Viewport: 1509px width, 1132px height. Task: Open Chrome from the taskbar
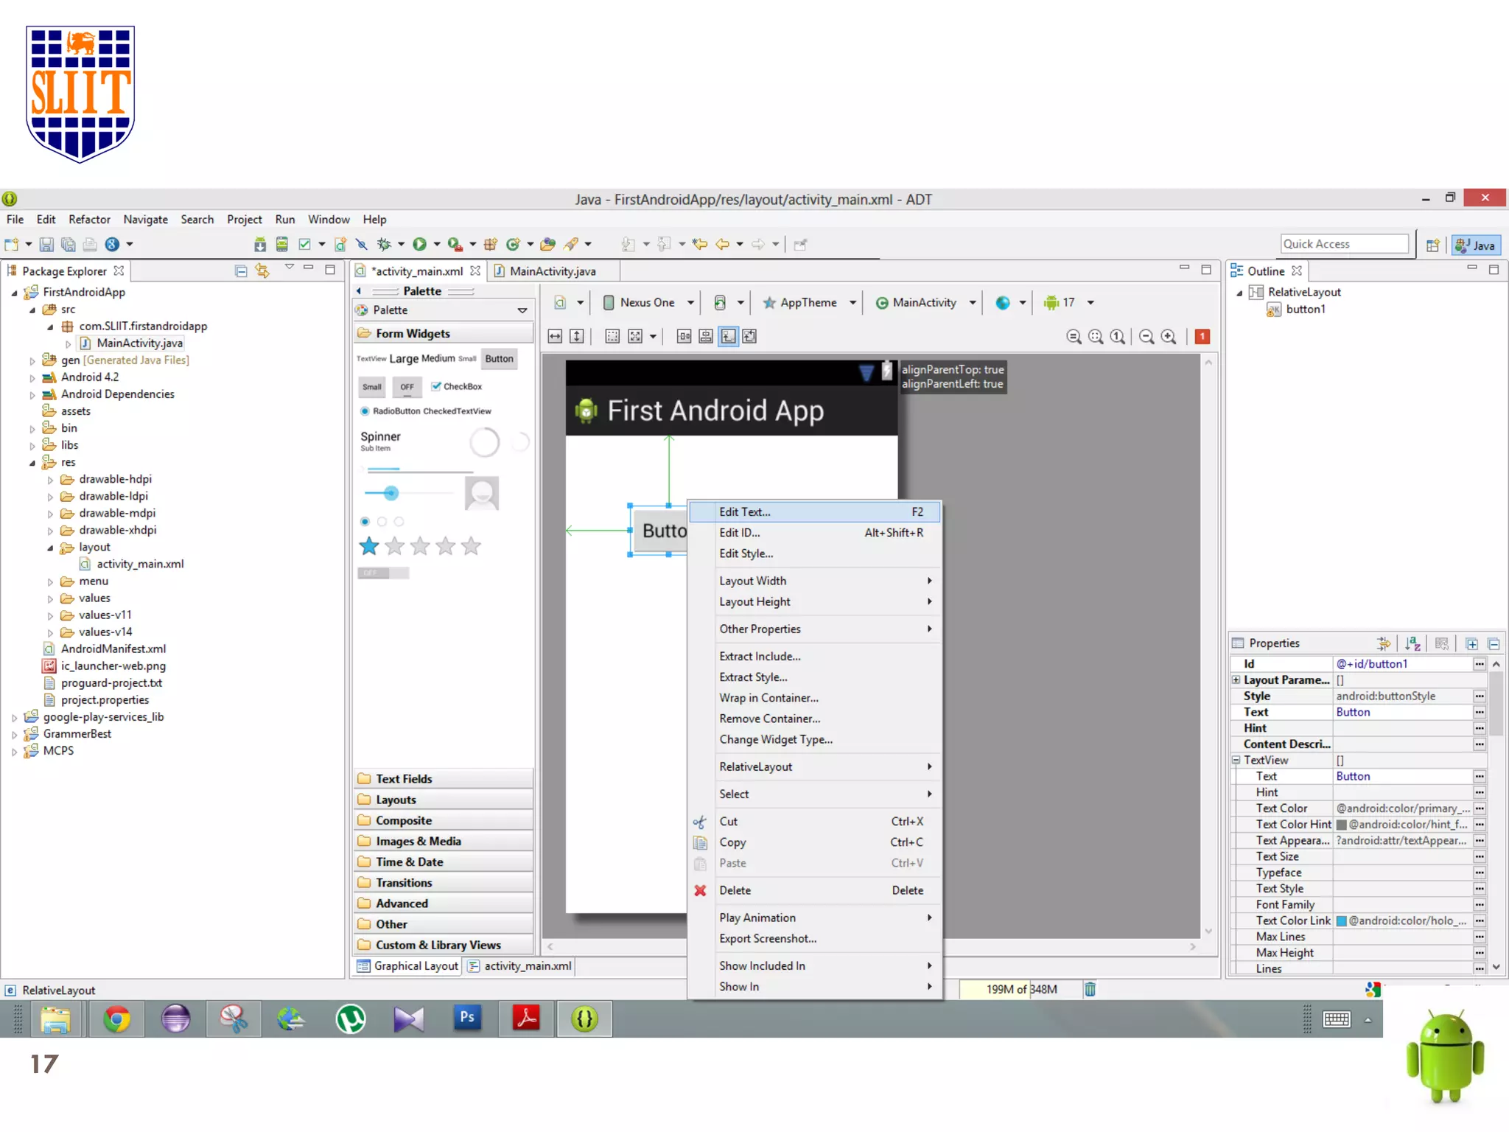coord(116,1019)
